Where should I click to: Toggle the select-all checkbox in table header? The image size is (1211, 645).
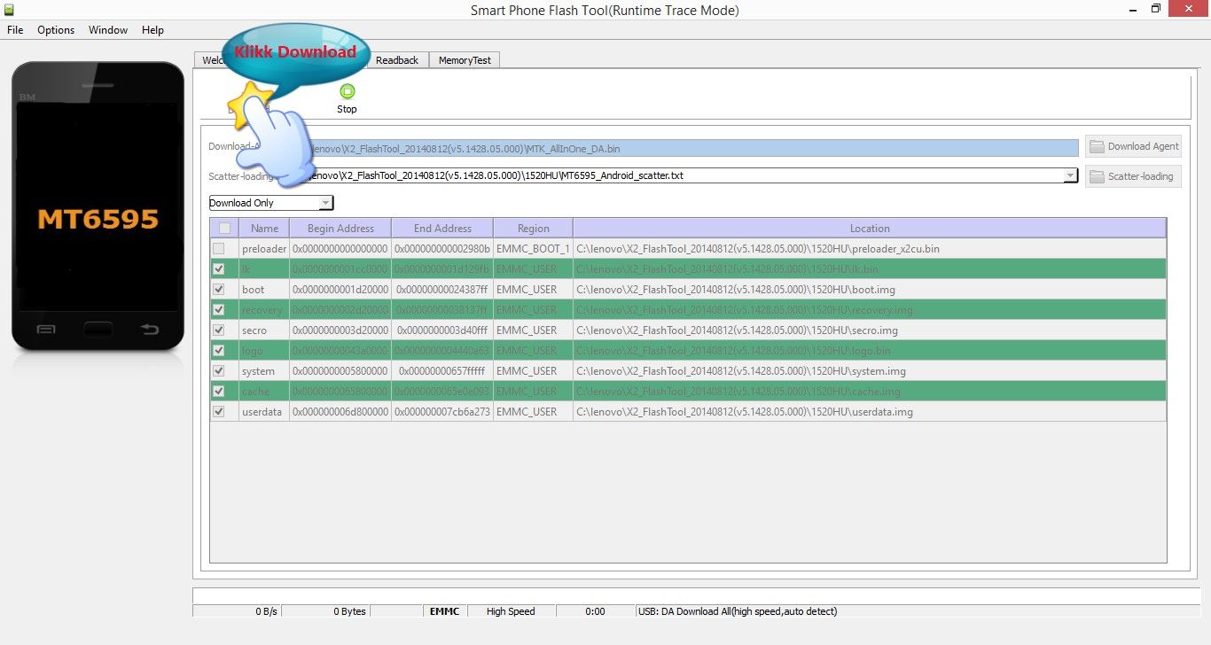[224, 228]
